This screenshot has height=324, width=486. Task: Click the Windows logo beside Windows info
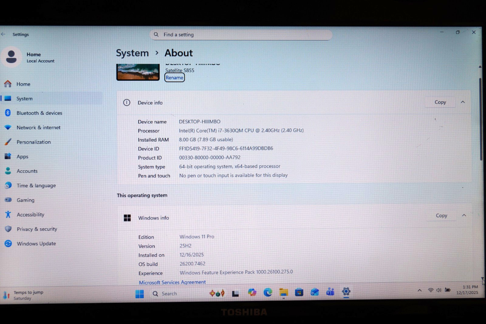click(127, 218)
